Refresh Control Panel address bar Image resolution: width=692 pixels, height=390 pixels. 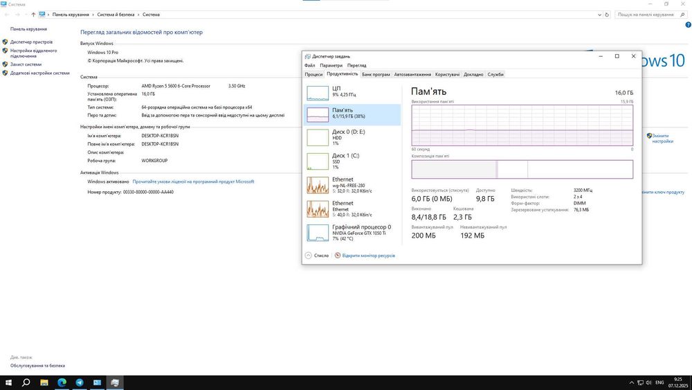[607, 15]
